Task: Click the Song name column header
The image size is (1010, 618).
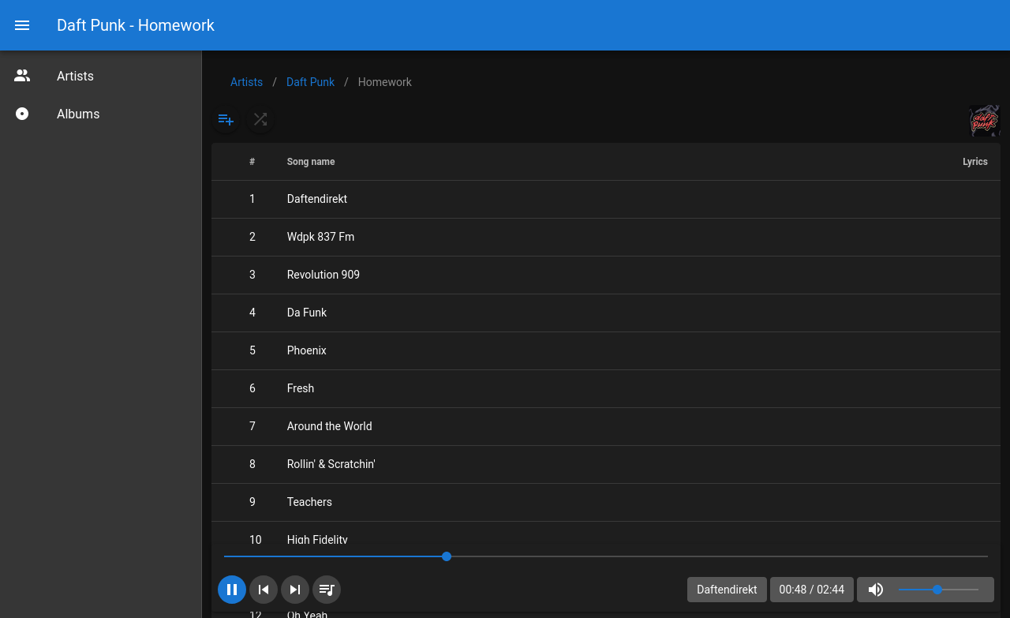Action: tap(311, 162)
